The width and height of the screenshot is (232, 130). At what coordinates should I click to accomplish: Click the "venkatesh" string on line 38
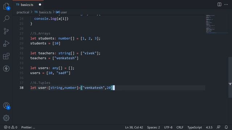(94, 88)
